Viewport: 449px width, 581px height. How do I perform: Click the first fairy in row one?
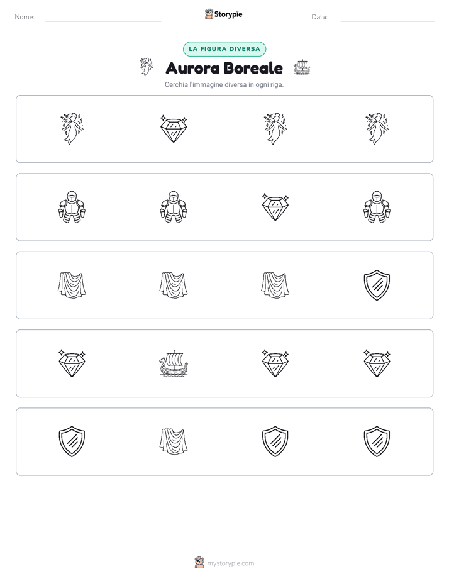72,129
